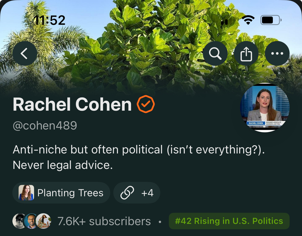The image size is (302, 236).
Task: Open the search magnifier icon
Action: coord(215,53)
